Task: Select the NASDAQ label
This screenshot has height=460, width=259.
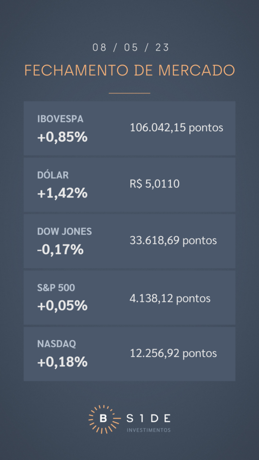Action: point(56,344)
